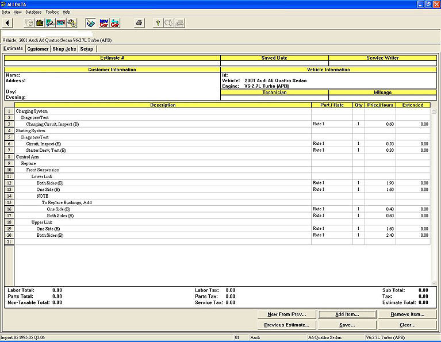The image size is (441, 342).
Task: Click the back arrow toolbar button
Action: [x=7, y=23]
